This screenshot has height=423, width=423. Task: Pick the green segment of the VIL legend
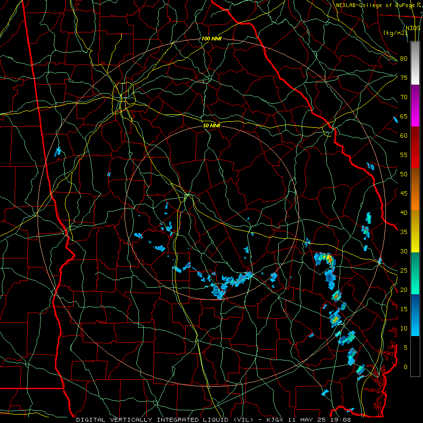coord(415,273)
